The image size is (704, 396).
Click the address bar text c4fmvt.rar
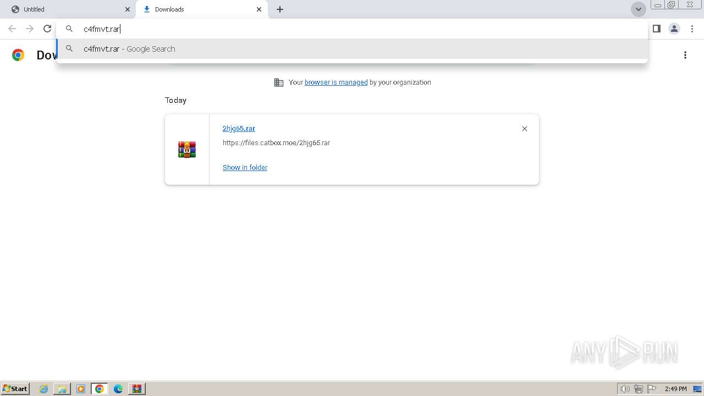coord(102,29)
